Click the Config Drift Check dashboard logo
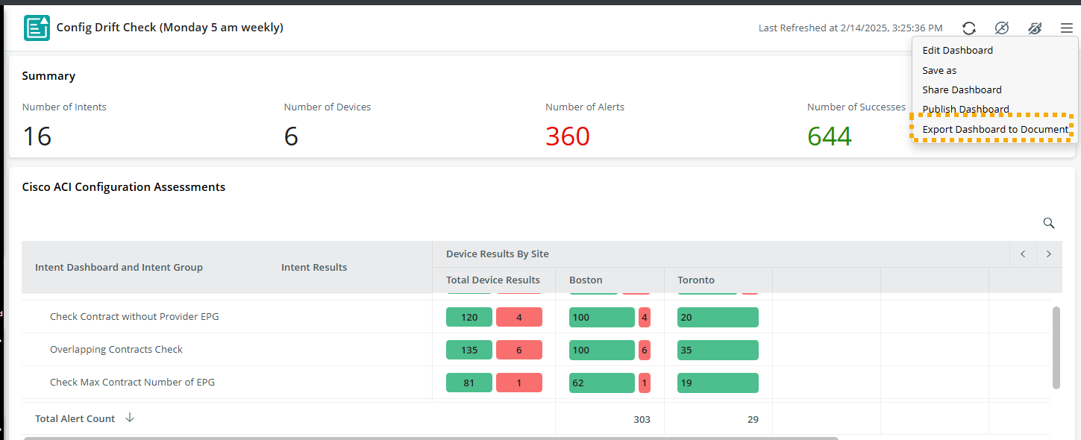This screenshot has height=440, width=1081. [37, 28]
